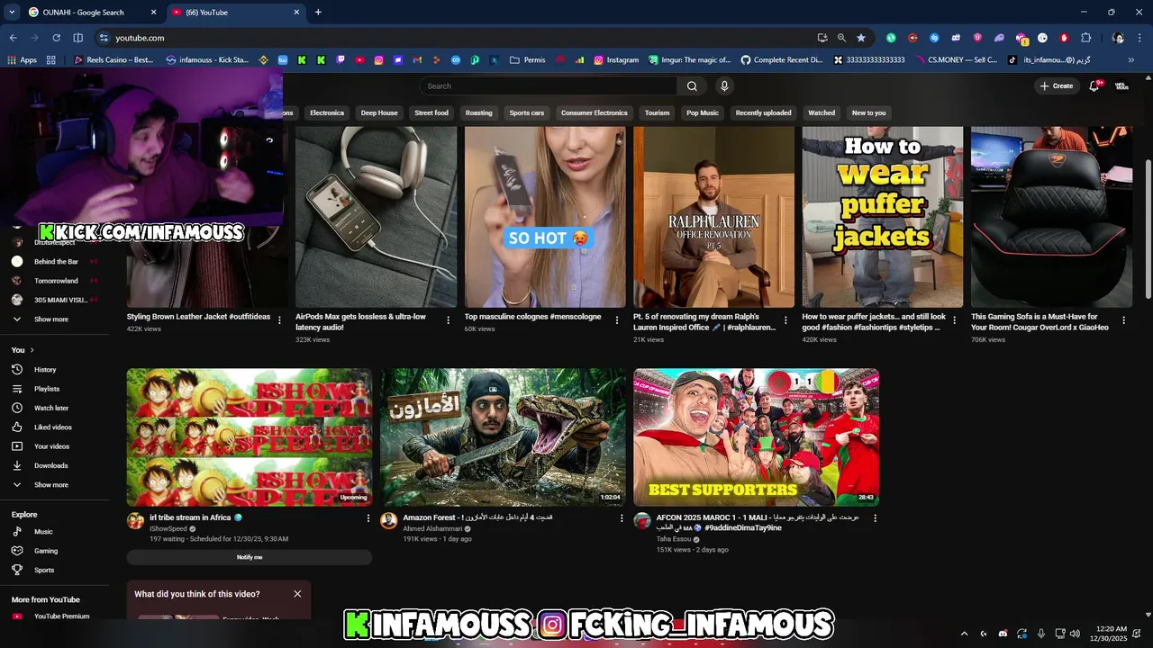The width and height of the screenshot is (1153, 648).
Task: Open the AFCON Best Supporters thumbnail
Action: [x=757, y=437]
